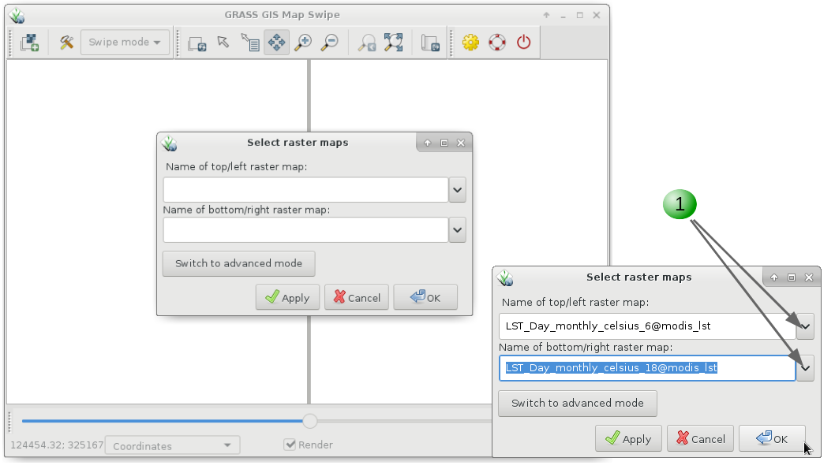Image resolution: width=835 pixels, height=469 pixels.
Task: Click Switch to advanced mode in center dialog
Action: pos(238,264)
